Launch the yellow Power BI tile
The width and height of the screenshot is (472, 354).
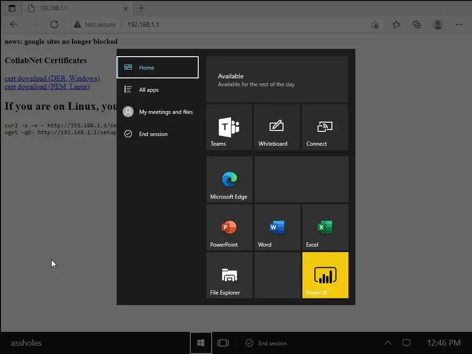tap(325, 275)
